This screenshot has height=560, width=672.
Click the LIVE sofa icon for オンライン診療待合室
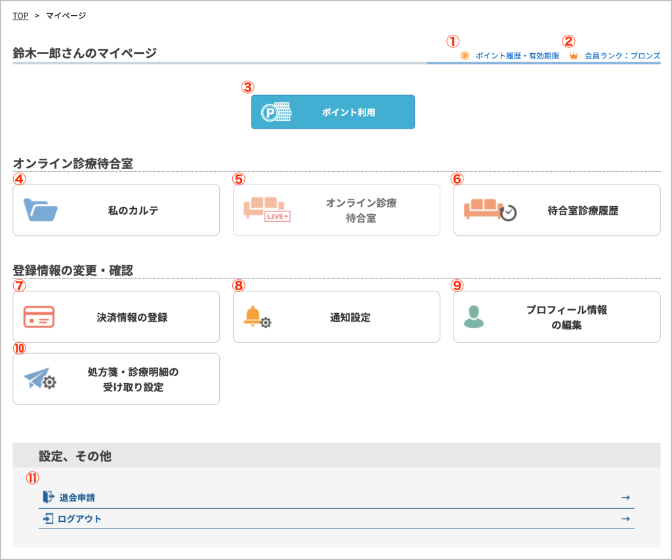click(x=266, y=210)
